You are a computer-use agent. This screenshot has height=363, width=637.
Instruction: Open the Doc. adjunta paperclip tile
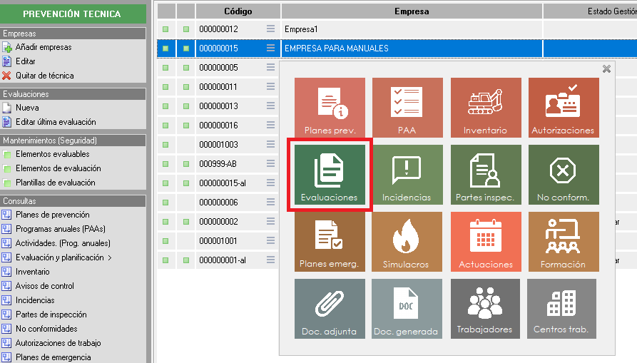click(330, 308)
